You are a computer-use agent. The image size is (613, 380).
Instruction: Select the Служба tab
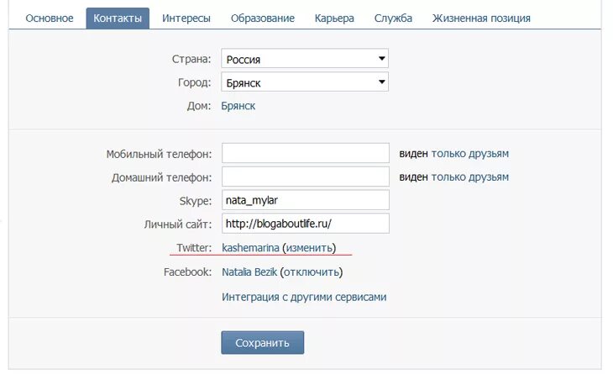coord(393,18)
